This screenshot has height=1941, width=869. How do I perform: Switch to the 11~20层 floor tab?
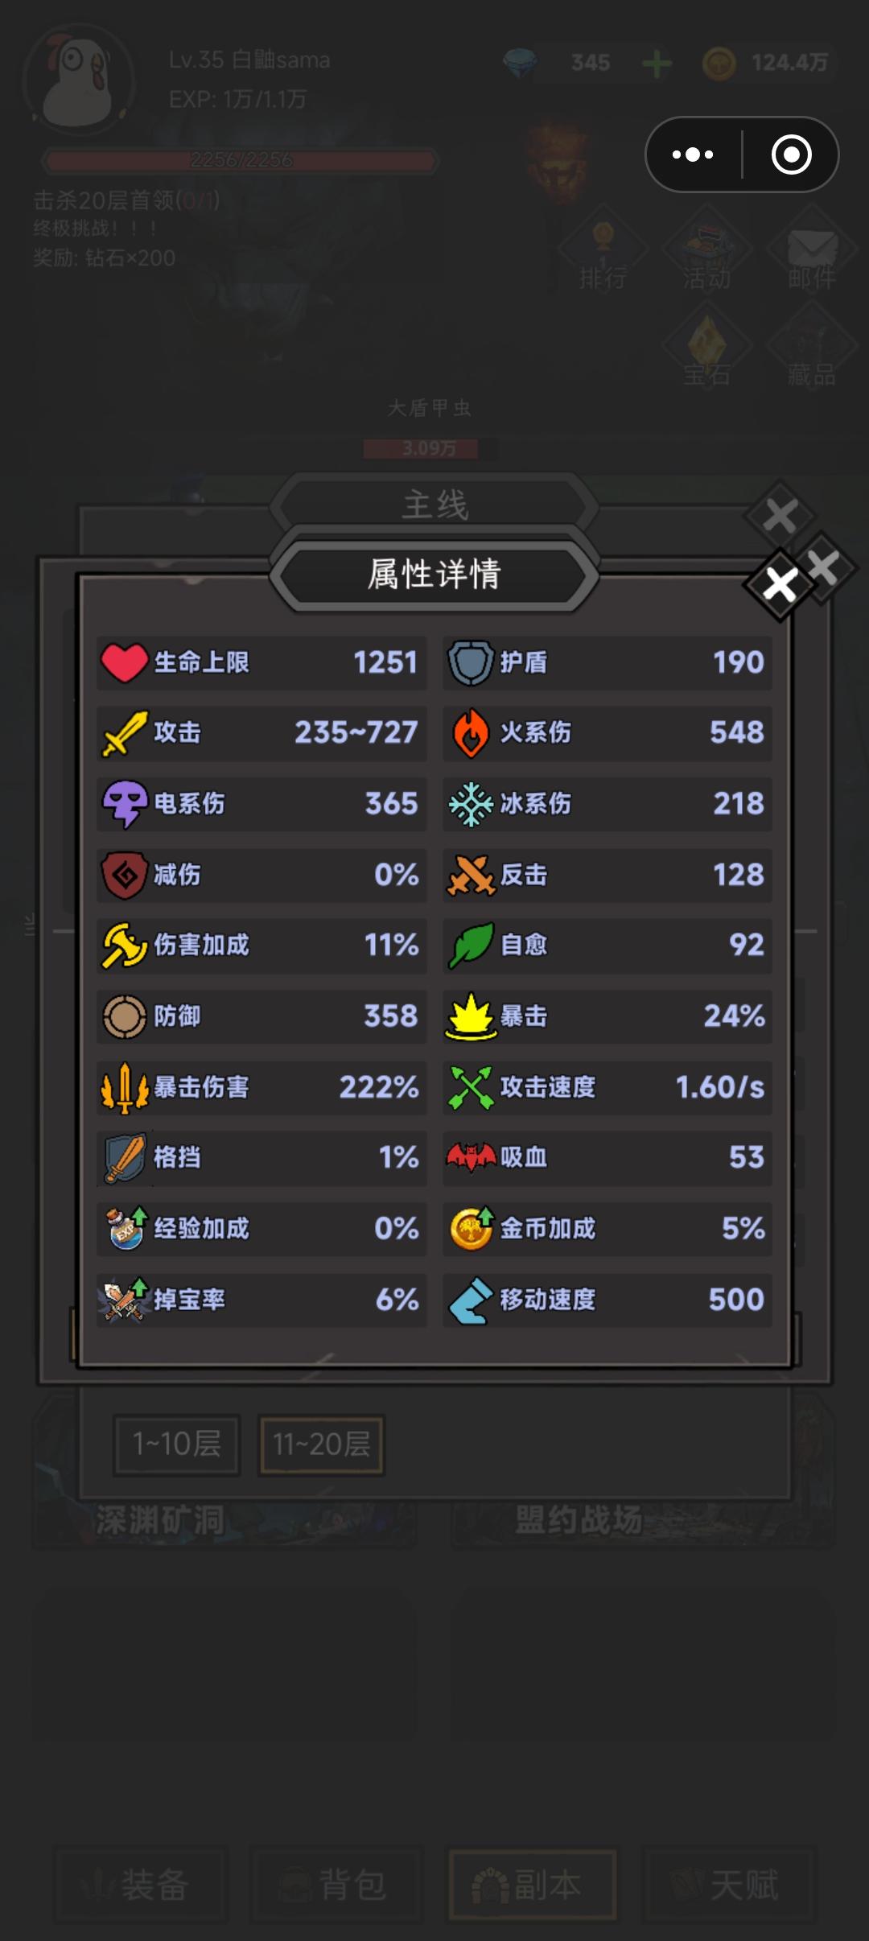pyautogui.click(x=322, y=1444)
